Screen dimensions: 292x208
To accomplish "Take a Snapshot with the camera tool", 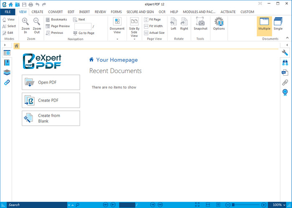I will coord(200,23).
